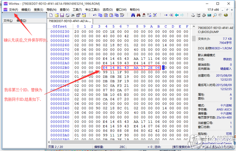Open the 文件(F) menu
236x151 pixels.
tap(13, 10)
